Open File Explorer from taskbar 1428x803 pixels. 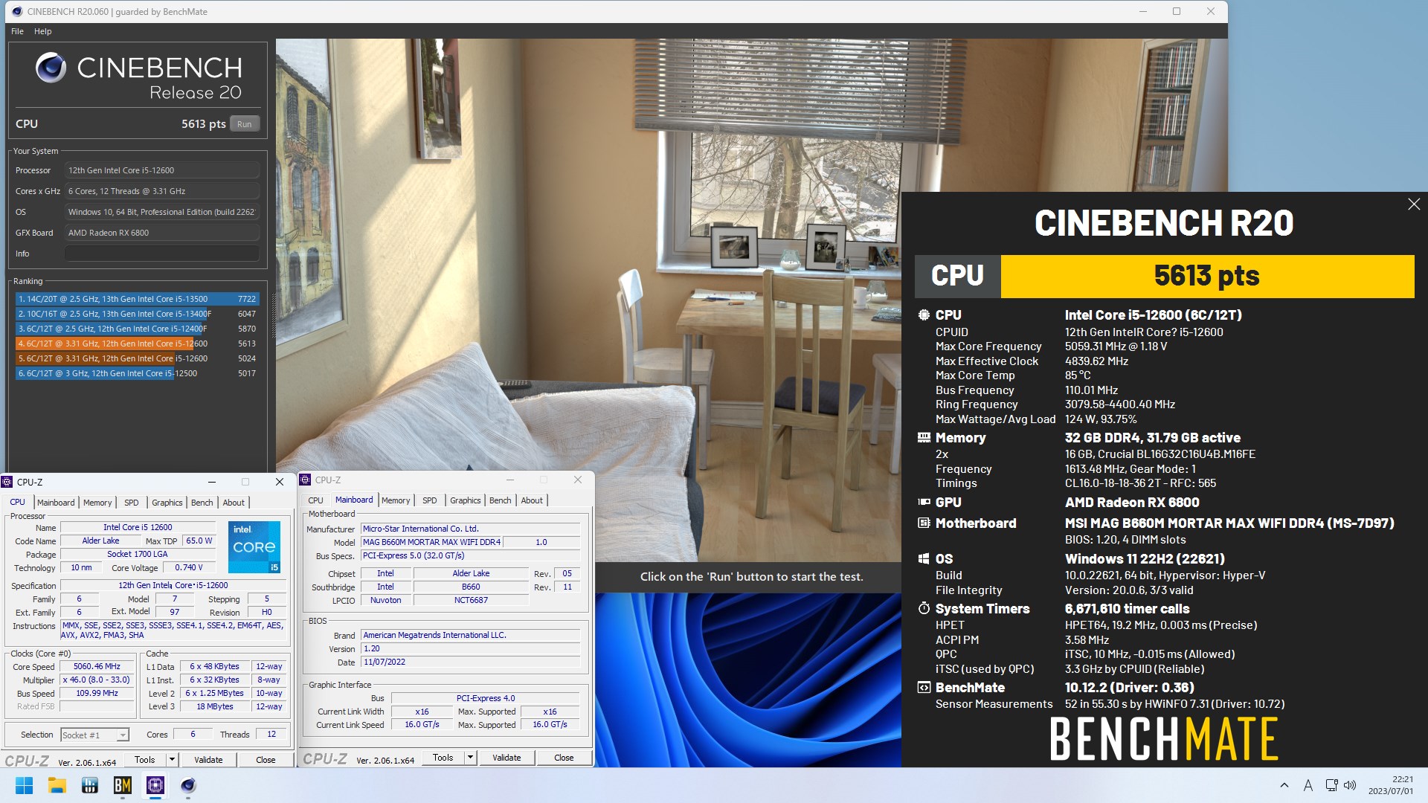[x=57, y=785]
